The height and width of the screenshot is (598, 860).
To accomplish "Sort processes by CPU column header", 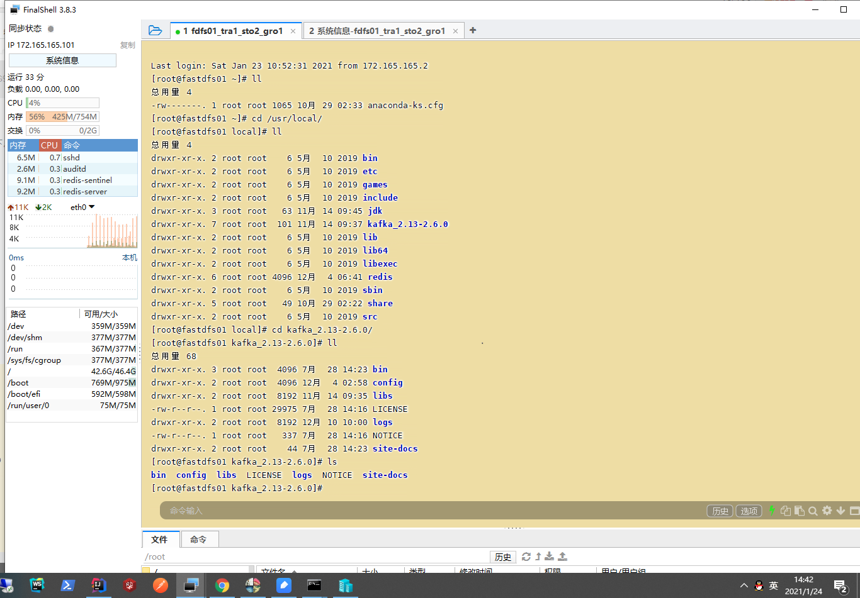I will [x=49, y=145].
